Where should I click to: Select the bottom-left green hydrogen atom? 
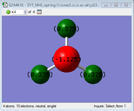(40, 74)
